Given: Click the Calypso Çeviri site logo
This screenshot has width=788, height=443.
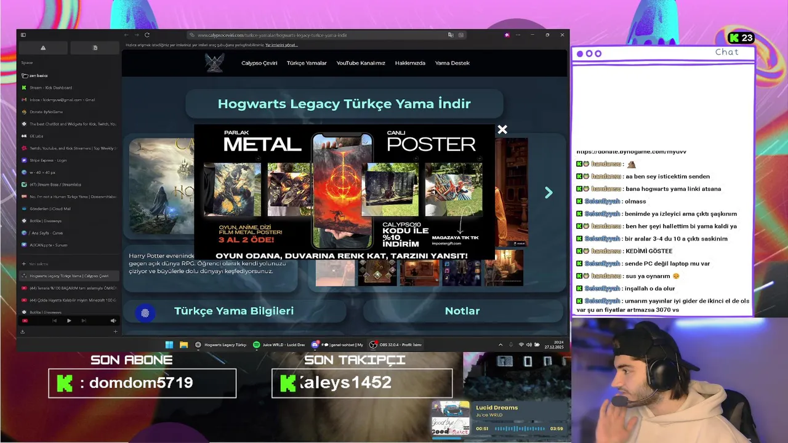Looking at the screenshot, I should click(x=214, y=63).
